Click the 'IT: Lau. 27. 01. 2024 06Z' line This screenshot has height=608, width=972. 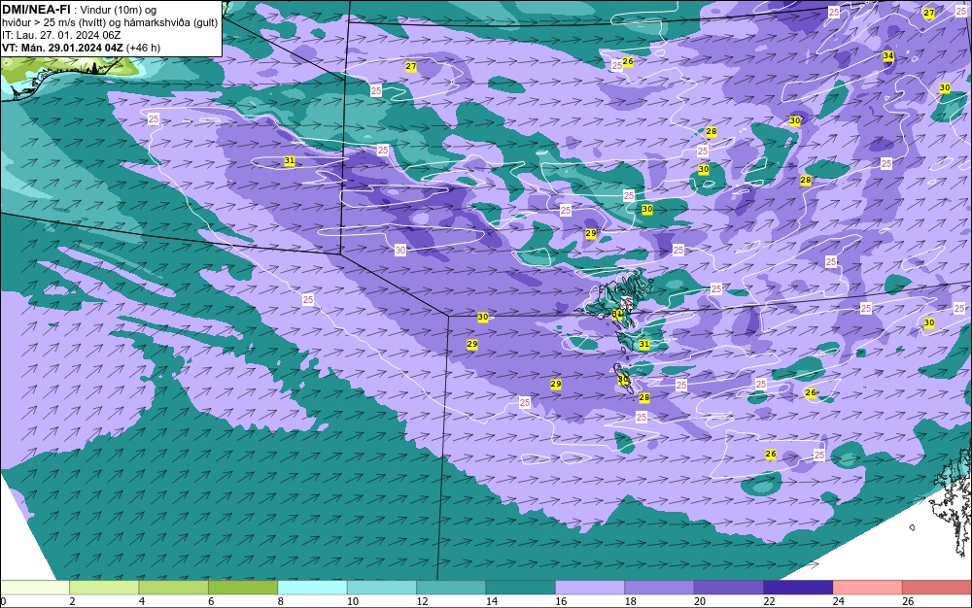click(x=61, y=35)
